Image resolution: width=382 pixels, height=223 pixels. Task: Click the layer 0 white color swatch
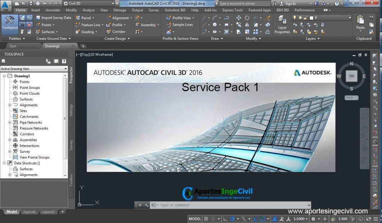pyautogui.click(x=311, y=18)
